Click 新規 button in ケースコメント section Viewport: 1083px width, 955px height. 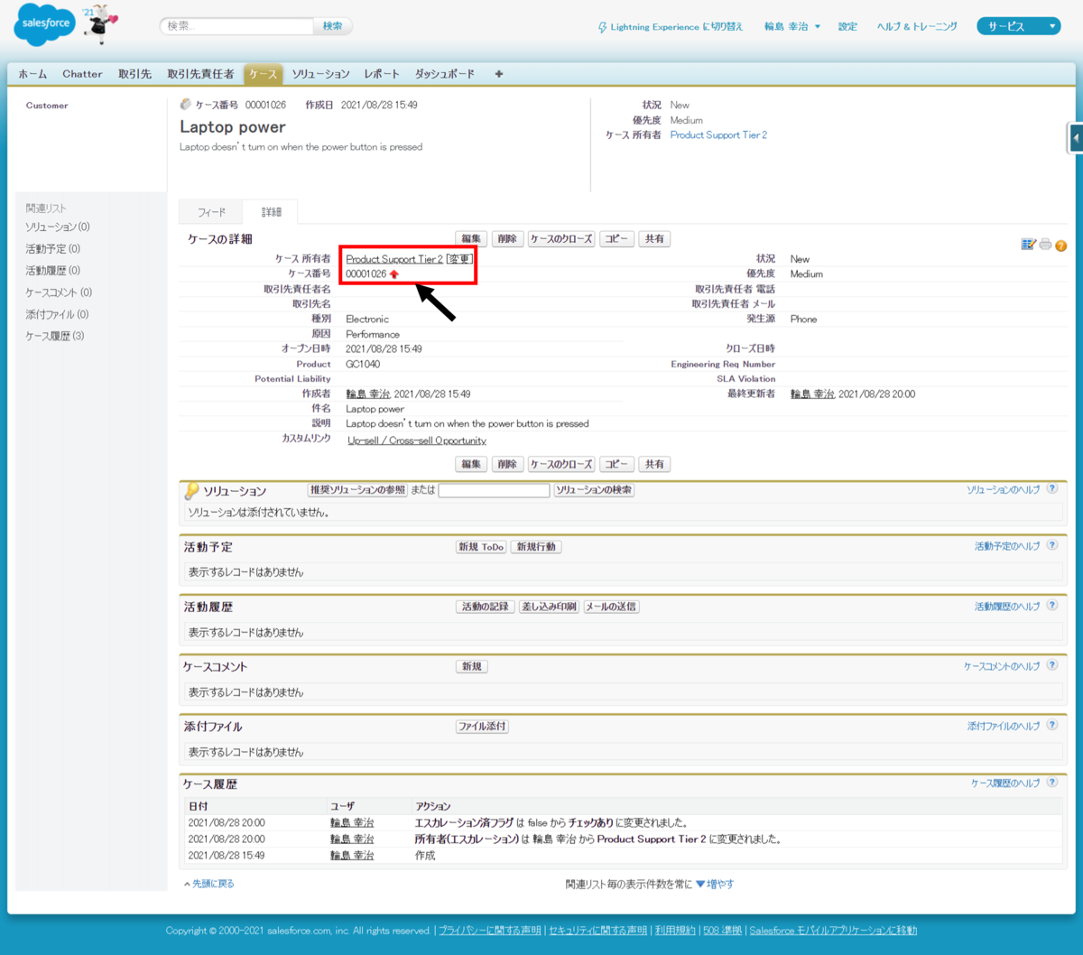(x=472, y=666)
